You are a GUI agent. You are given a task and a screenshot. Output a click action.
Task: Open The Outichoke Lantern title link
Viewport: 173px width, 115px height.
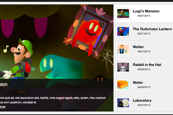152,29
